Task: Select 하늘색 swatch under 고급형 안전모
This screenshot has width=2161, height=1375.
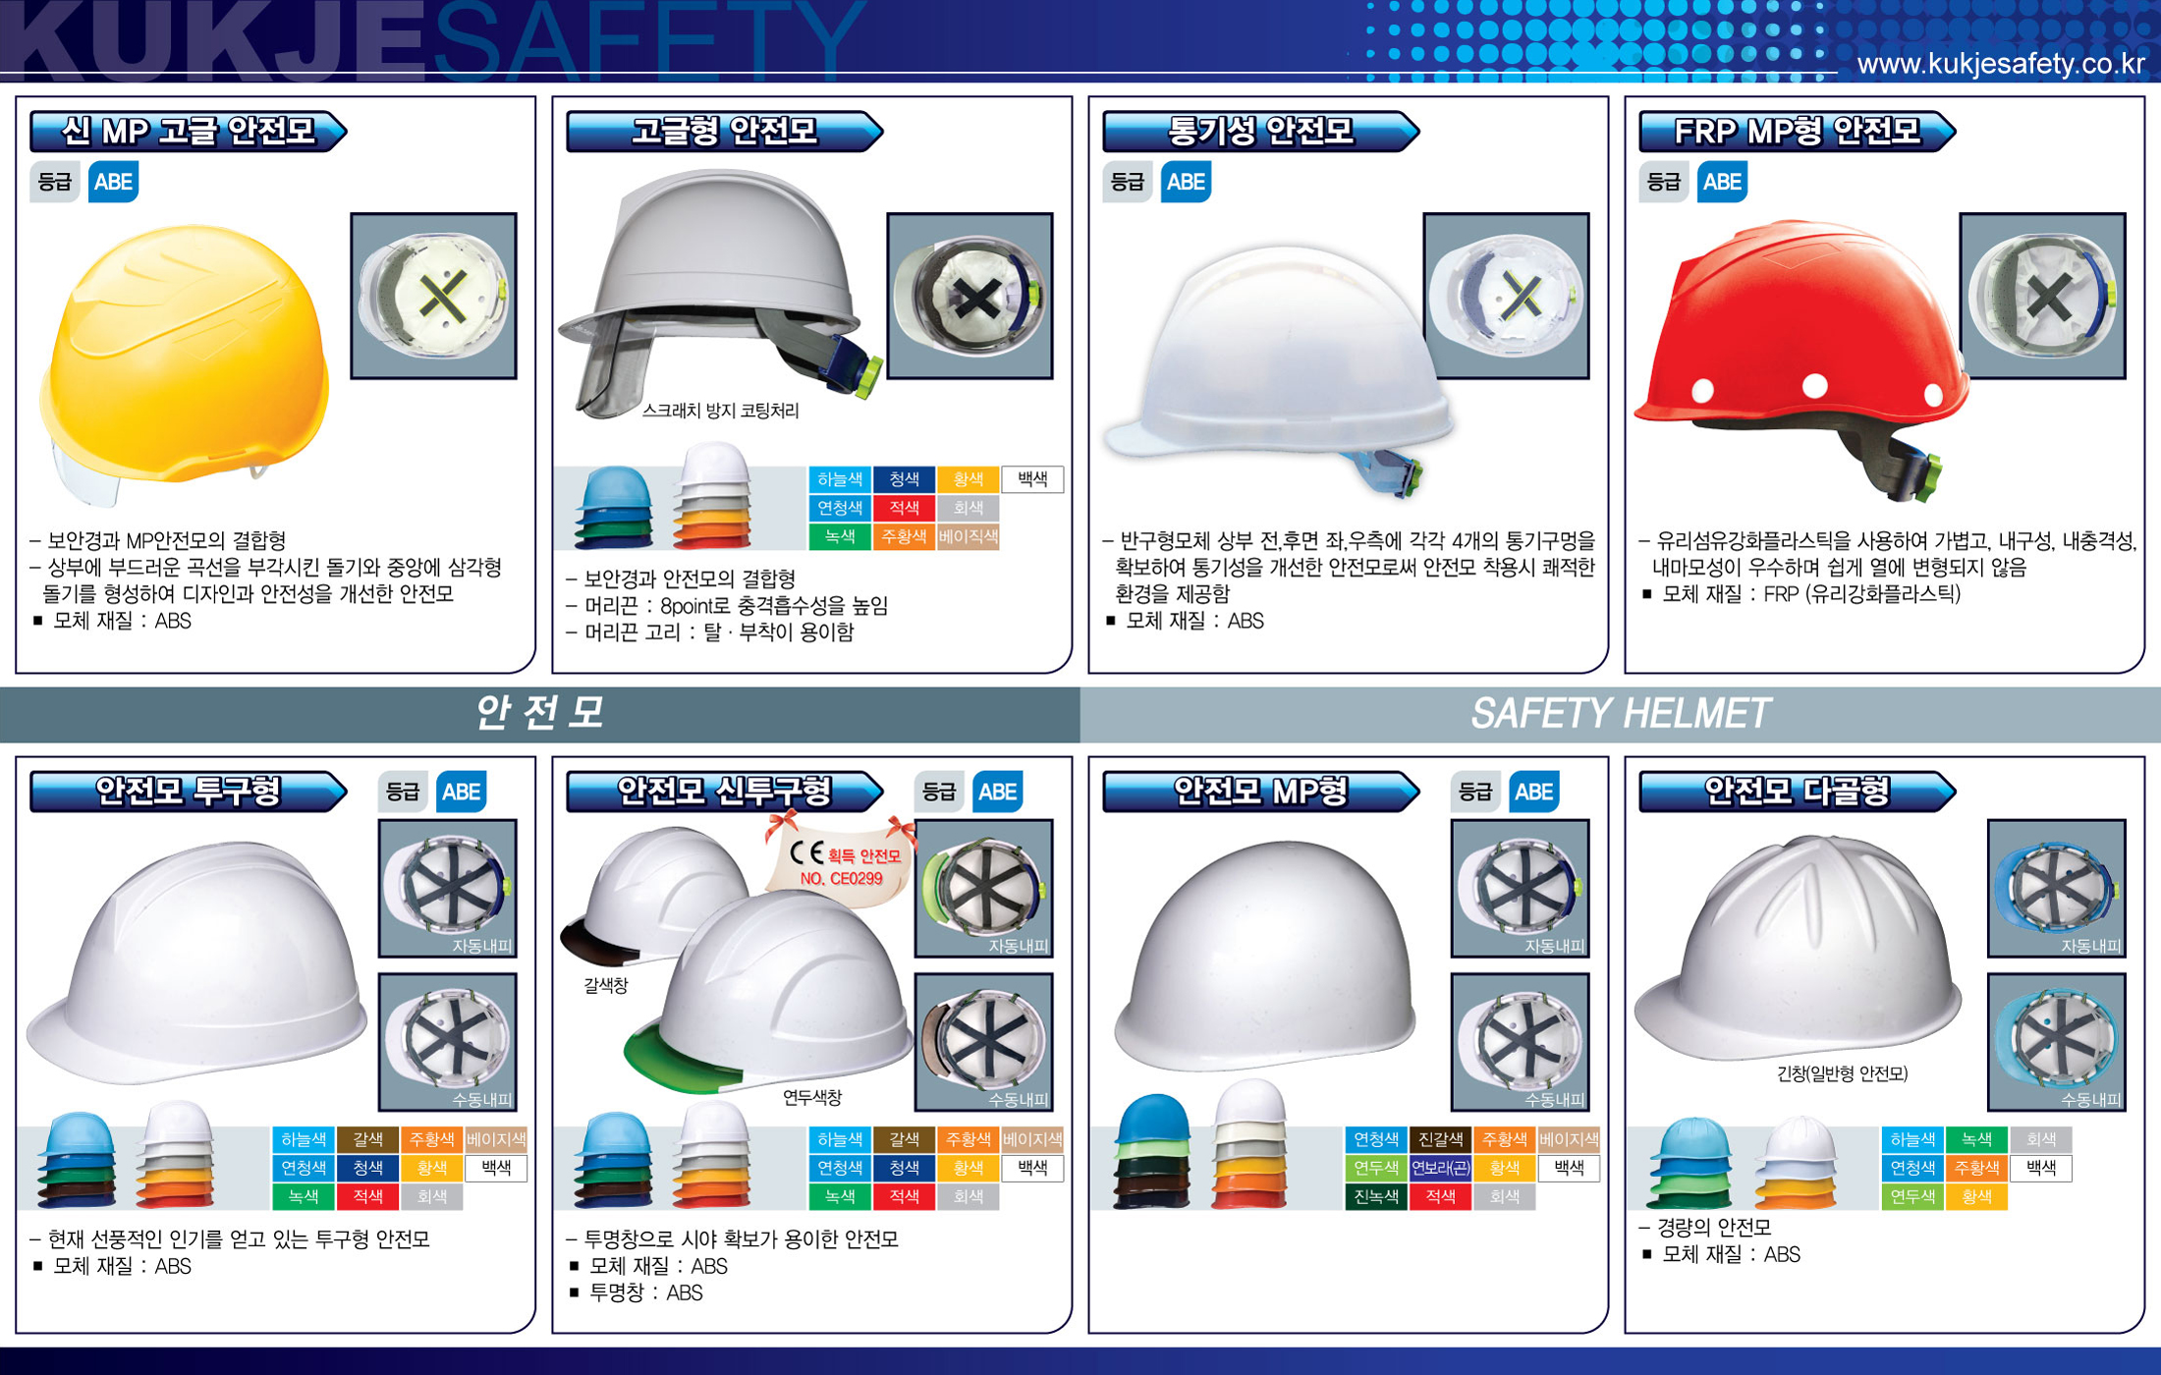Action: click(840, 479)
